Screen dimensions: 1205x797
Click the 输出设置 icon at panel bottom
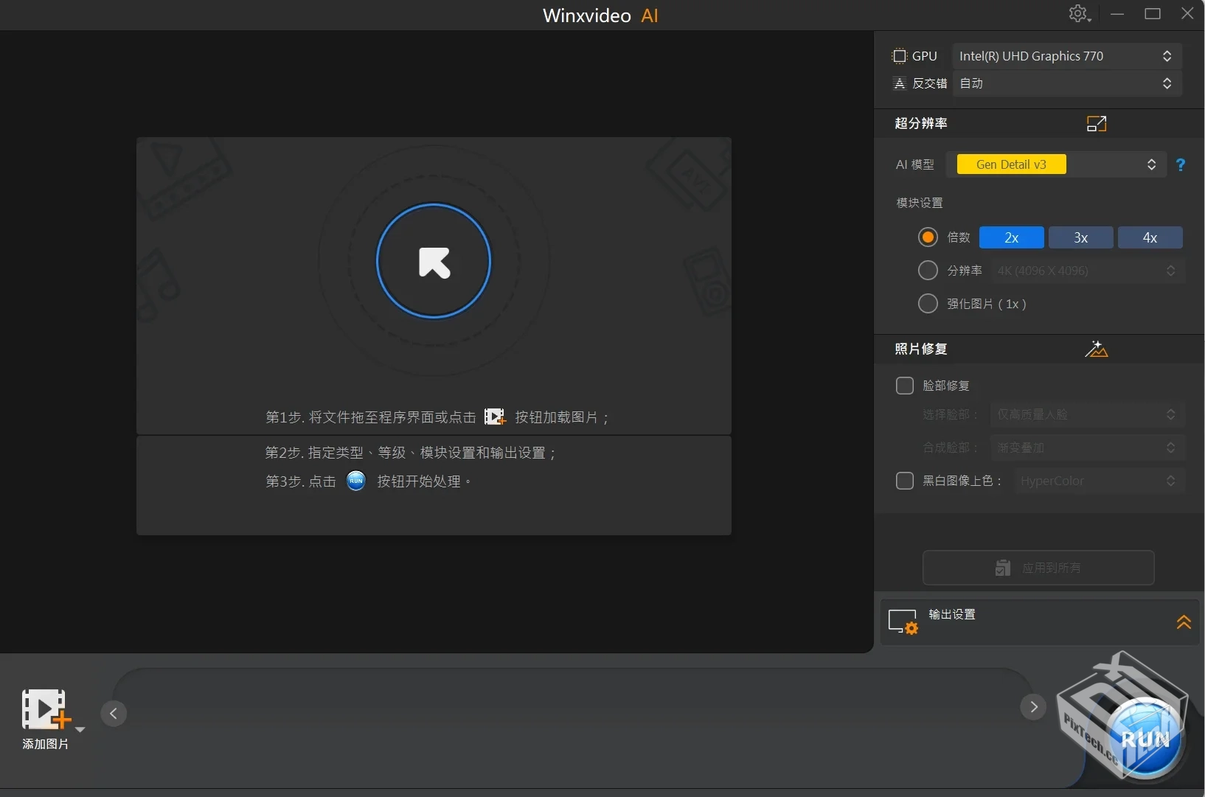point(903,622)
